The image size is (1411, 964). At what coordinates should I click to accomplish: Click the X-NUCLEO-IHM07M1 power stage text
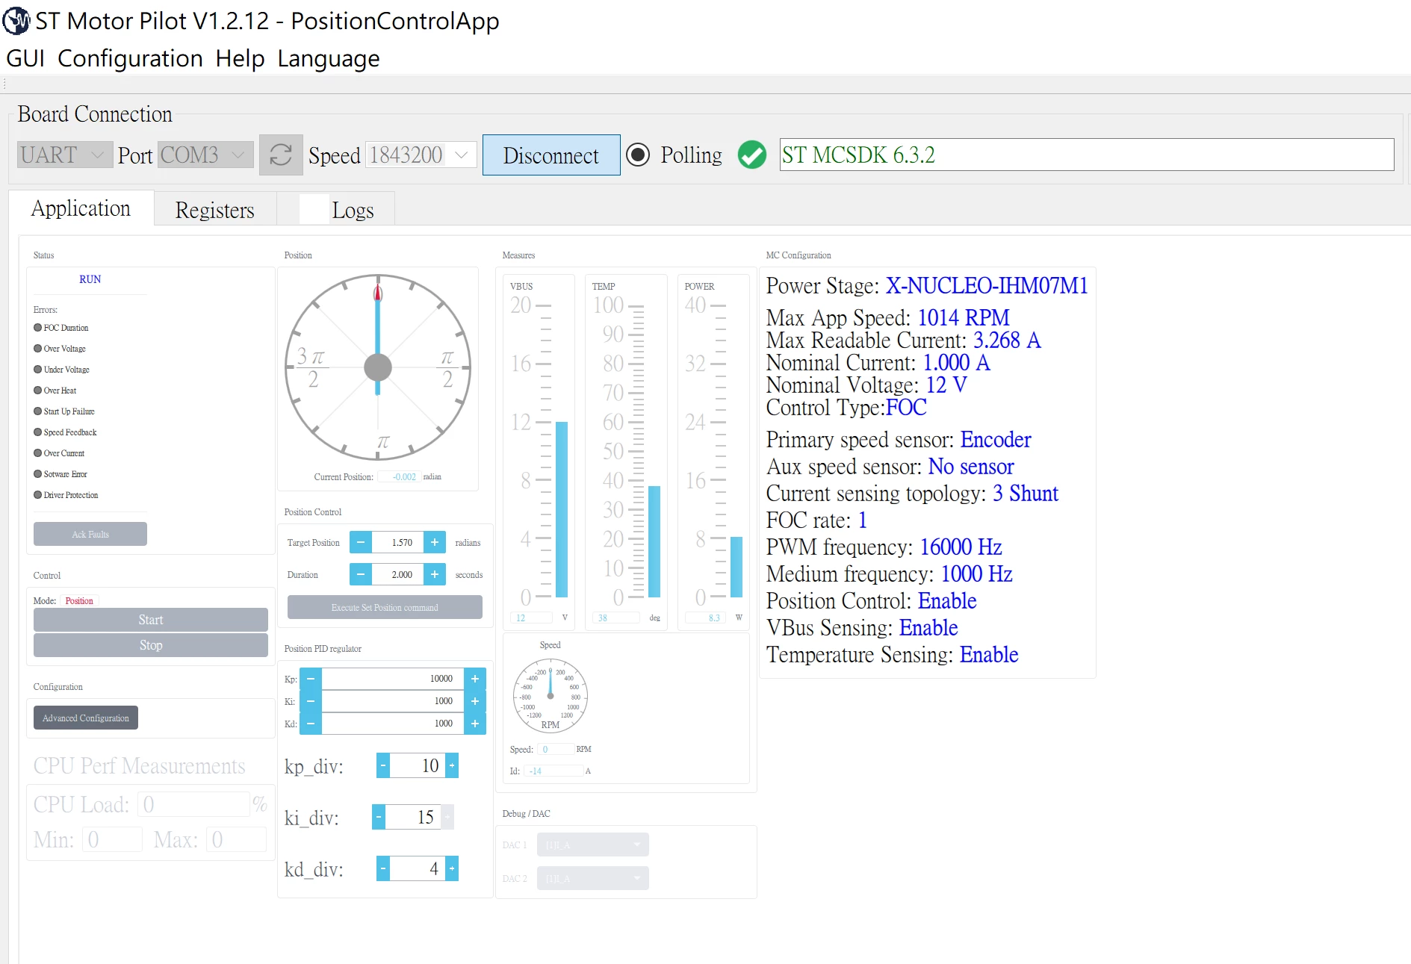[x=987, y=286]
